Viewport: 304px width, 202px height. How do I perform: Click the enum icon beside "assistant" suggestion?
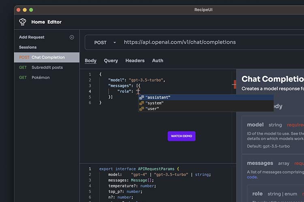pyautogui.click(x=141, y=97)
